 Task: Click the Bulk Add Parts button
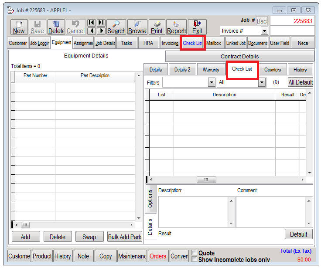coord(125,237)
